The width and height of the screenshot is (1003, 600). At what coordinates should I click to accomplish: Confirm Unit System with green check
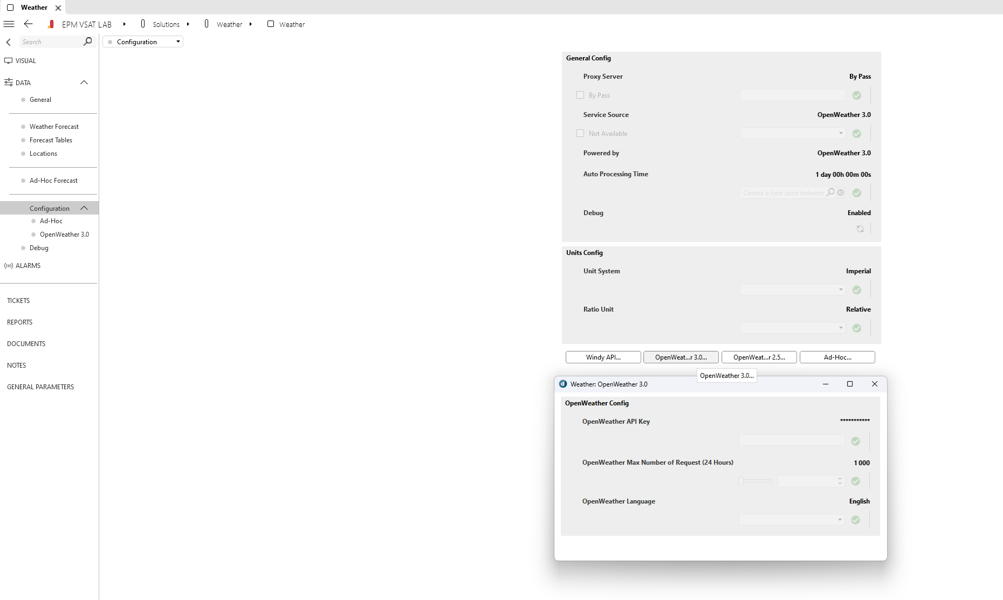pyautogui.click(x=857, y=290)
